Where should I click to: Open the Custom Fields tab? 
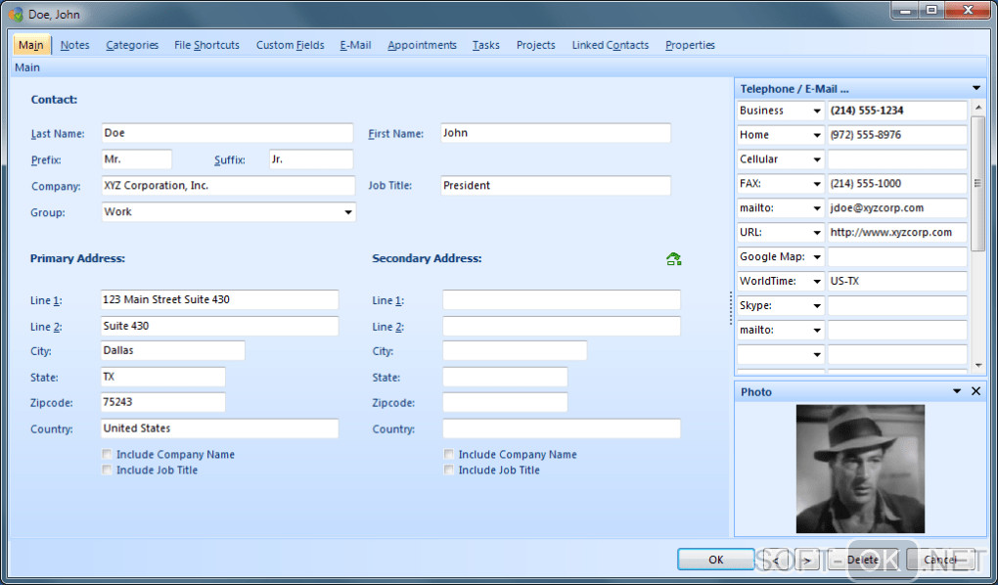tap(291, 45)
